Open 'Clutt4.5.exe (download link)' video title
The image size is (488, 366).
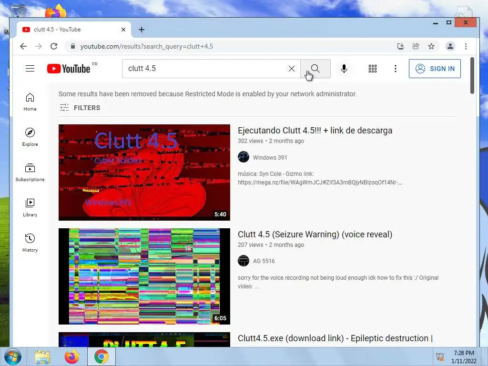click(x=335, y=338)
